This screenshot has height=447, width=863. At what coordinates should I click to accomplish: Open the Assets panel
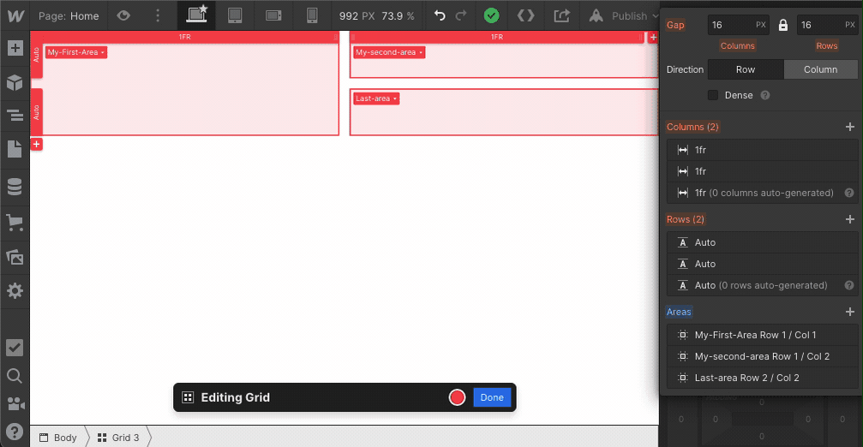pos(15,257)
